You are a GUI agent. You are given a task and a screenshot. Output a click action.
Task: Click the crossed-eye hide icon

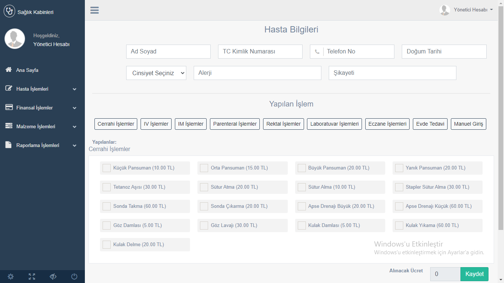click(53, 277)
